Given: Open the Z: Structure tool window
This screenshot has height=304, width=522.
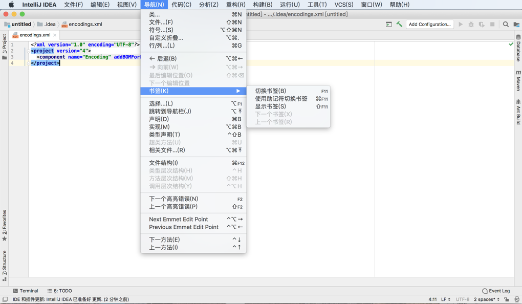Looking at the screenshot, I should [4, 266].
